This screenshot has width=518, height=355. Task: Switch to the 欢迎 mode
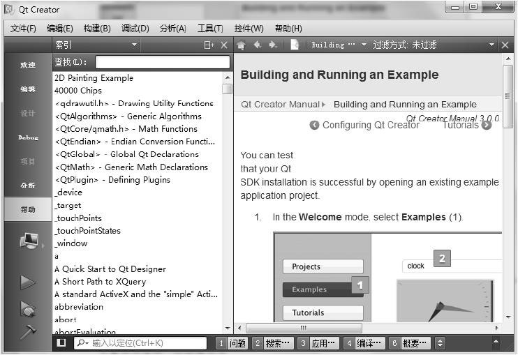click(x=28, y=65)
